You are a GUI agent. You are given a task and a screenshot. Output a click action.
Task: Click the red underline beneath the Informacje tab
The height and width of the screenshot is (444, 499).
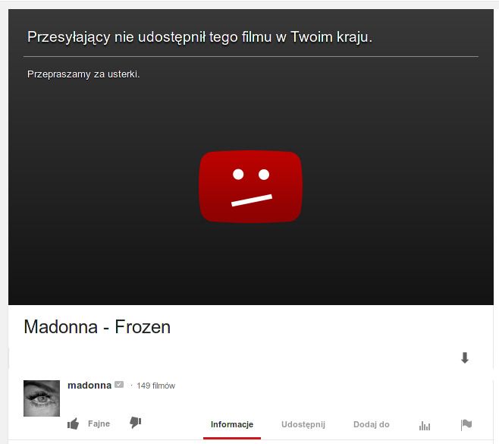click(x=232, y=438)
